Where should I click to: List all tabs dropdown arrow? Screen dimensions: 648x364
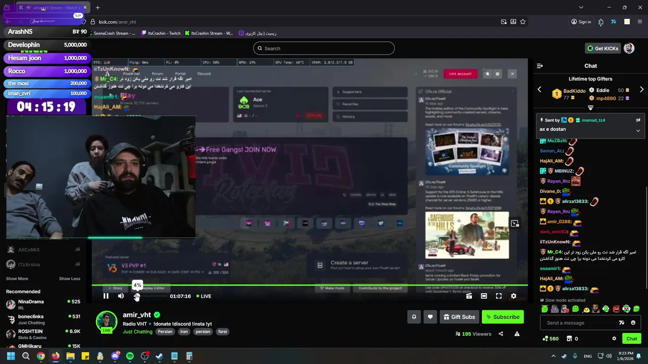pos(581,8)
